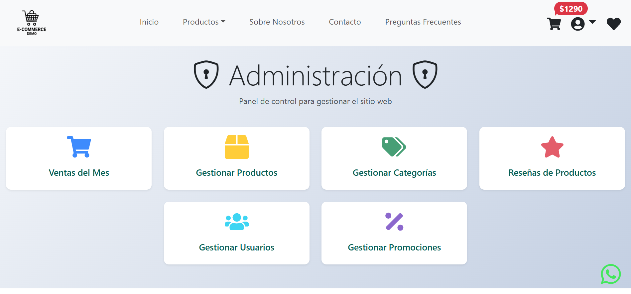Click the green tags icon for categories
Screen dimensions: 631x294
tap(394, 147)
